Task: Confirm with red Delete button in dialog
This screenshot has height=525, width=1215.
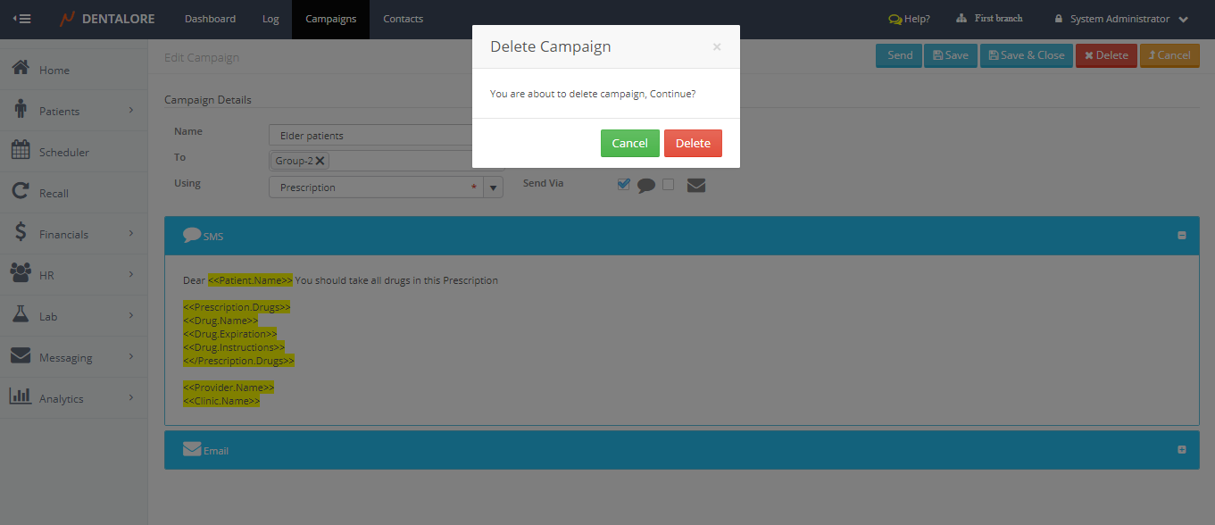Action: 693,144
